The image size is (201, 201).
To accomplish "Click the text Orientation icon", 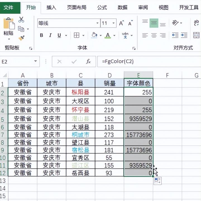I will pos(175,23).
